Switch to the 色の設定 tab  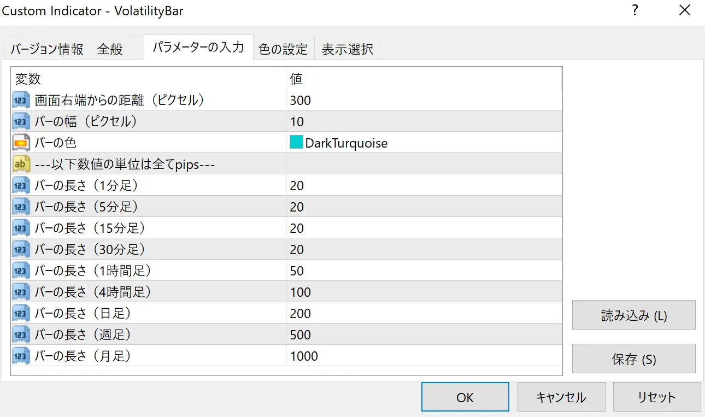[x=283, y=49]
